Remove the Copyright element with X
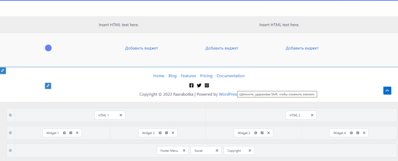Viewport: 398px width, 161px height. click(250, 151)
